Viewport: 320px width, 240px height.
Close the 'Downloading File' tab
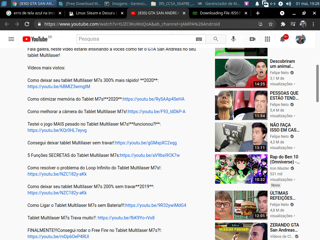[246, 13]
